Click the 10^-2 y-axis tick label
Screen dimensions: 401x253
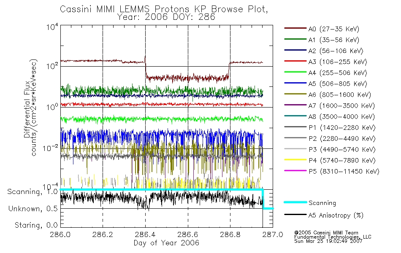click(50, 148)
